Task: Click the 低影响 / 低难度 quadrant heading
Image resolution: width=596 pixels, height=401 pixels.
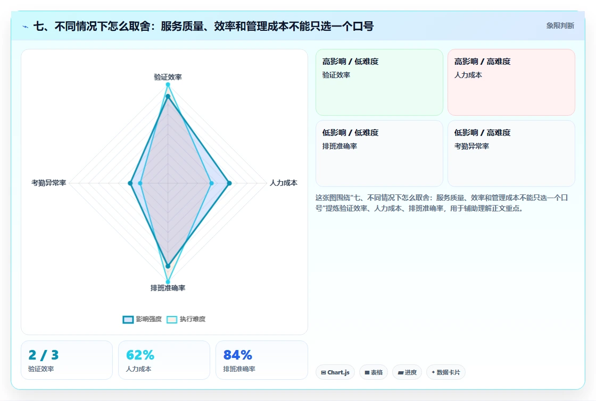Action: pos(350,132)
